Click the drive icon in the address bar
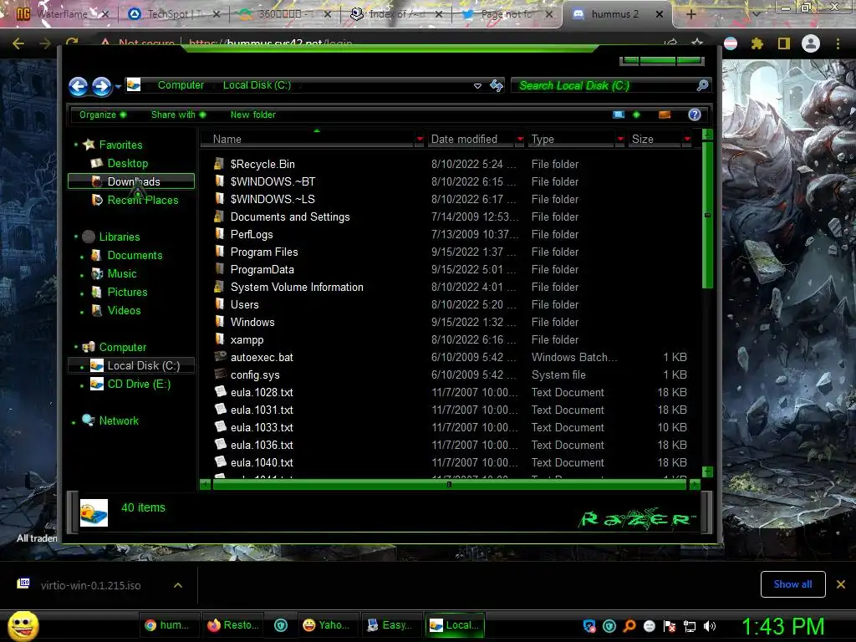Viewport: 856px width, 642px height. coord(134,84)
